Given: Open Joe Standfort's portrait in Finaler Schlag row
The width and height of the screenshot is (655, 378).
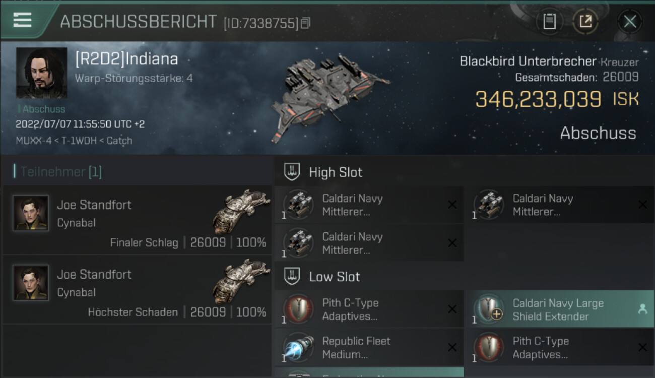Looking at the screenshot, I should click(31, 213).
